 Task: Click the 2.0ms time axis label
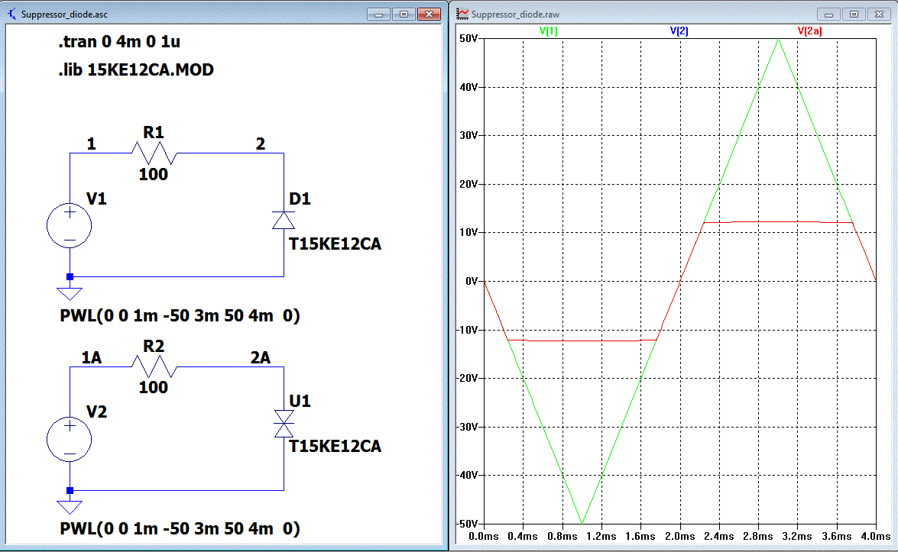click(x=679, y=537)
